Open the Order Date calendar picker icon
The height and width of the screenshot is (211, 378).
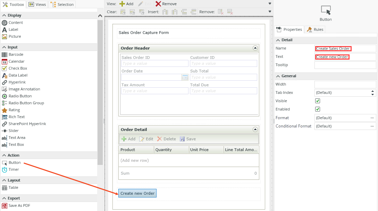tap(185, 77)
